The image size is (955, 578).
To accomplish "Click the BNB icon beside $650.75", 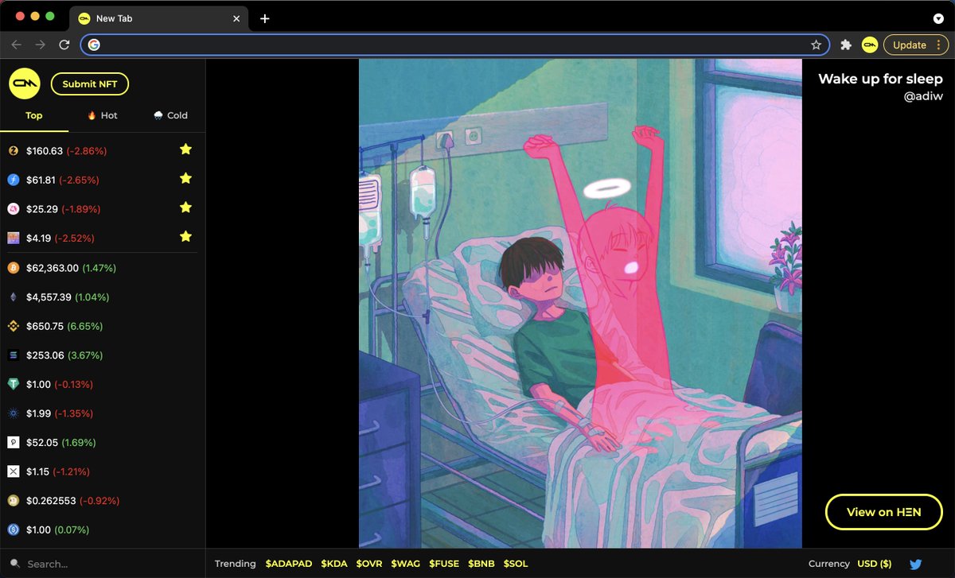I will click(13, 326).
